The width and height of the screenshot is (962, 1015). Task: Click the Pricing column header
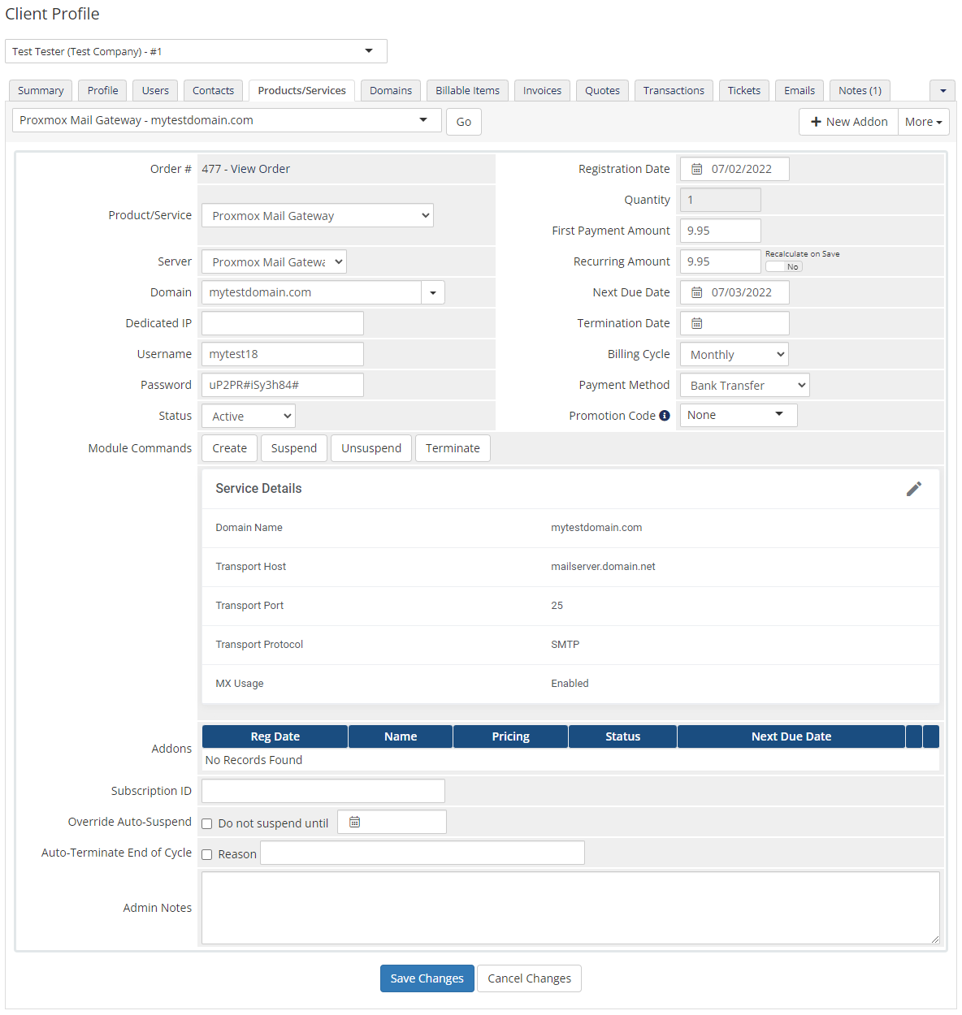pos(511,736)
